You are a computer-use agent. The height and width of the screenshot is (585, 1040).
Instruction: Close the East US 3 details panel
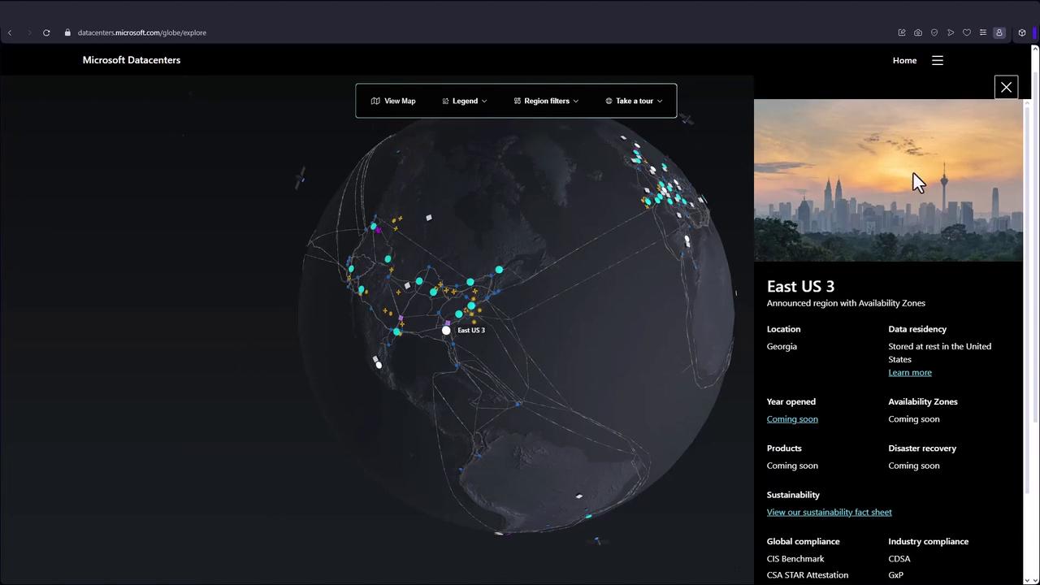pyautogui.click(x=1006, y=87)
